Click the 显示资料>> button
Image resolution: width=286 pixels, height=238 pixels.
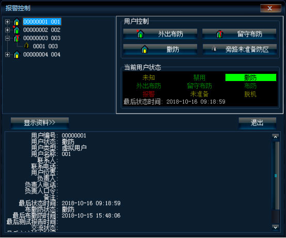40,123
